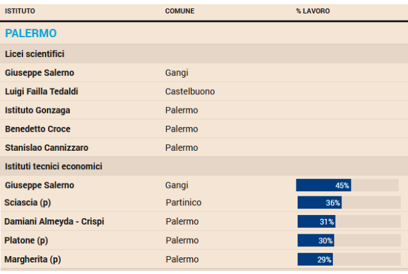408x274 pixels.
Task: Select Damiani Almeyda - Crispi
Action: coord(54,221)
